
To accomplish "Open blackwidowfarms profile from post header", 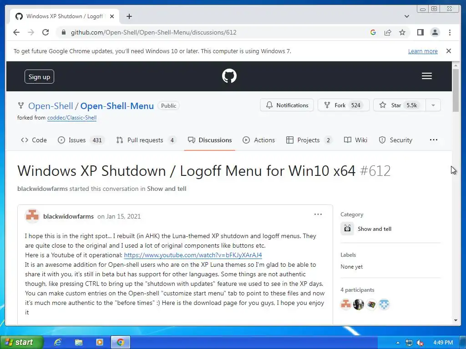I will click(x=68, y=216).
